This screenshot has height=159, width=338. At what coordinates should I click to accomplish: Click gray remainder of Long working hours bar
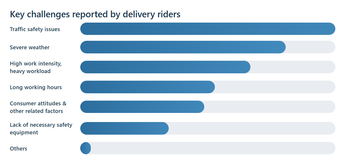(275, 87)
